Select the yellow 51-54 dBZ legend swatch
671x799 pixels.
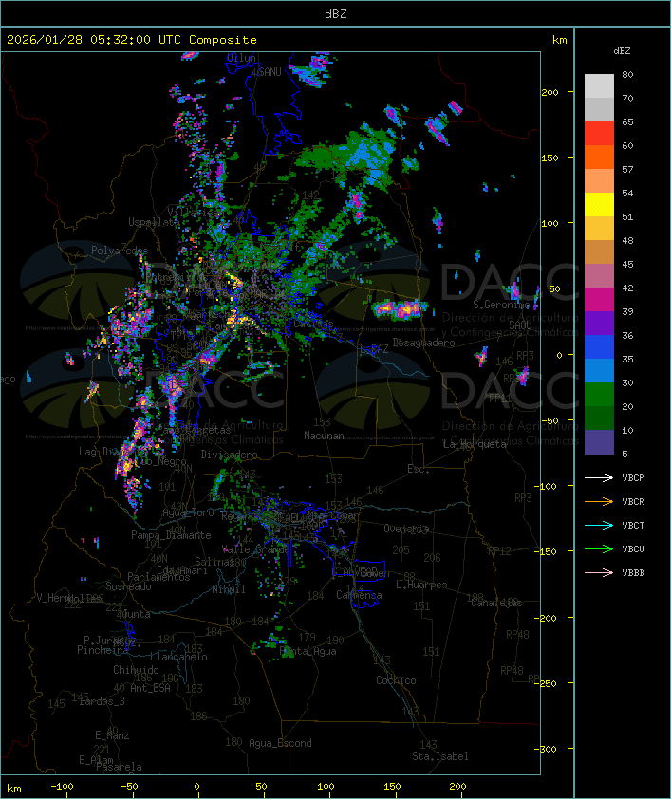[x=599, y=205]
